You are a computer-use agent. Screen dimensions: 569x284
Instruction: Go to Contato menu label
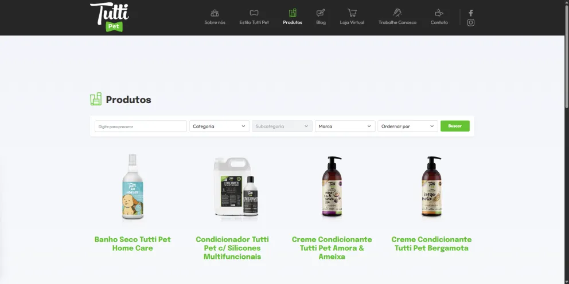pyautogui.click(x=439, y=22)
